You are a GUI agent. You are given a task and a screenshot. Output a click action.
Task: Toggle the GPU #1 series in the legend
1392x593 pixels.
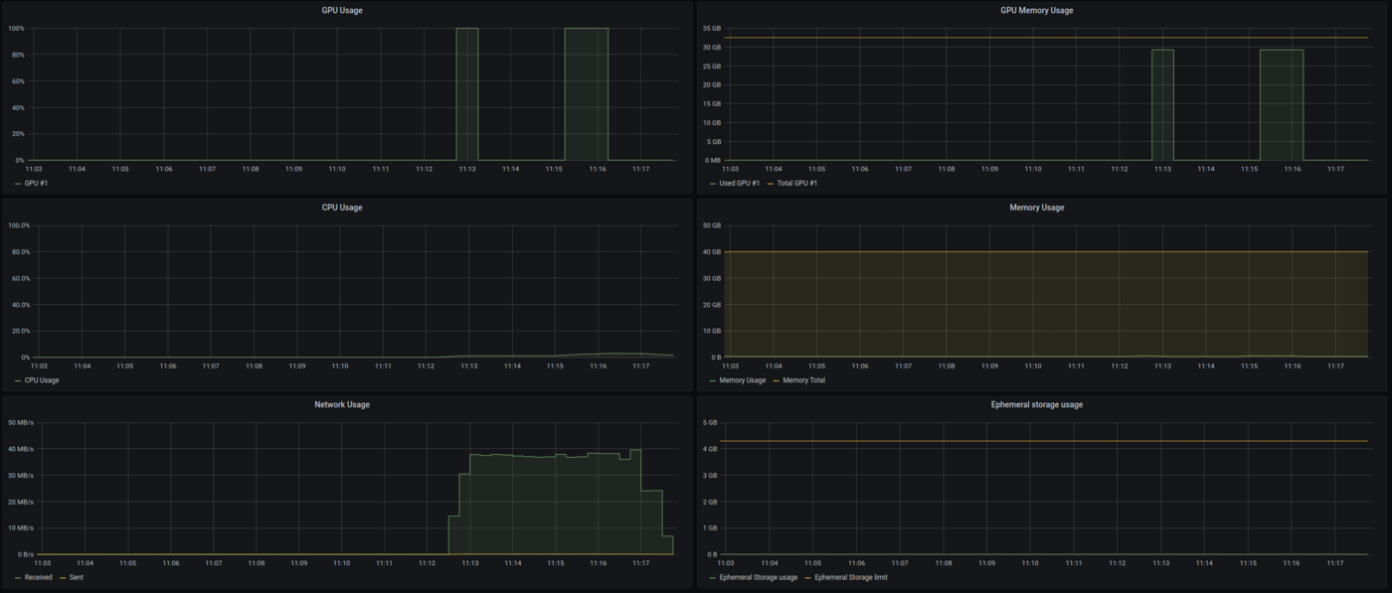[x=37, y=183]
